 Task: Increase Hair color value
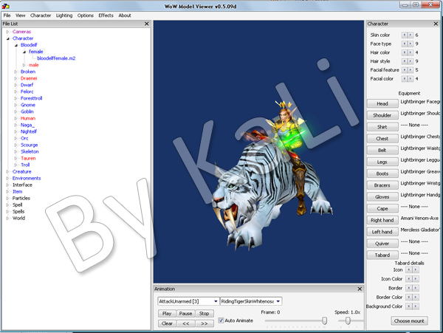tap(411, 52)
